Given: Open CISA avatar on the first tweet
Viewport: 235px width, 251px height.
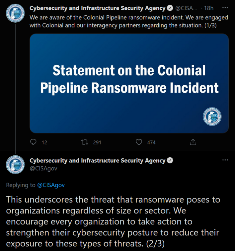Looking at the screenshot, I should coord(15,13).
